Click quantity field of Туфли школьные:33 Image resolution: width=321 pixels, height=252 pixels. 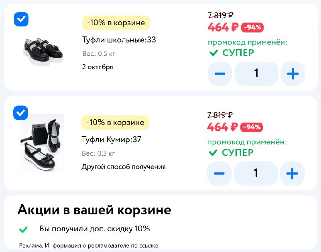point(256,74)
